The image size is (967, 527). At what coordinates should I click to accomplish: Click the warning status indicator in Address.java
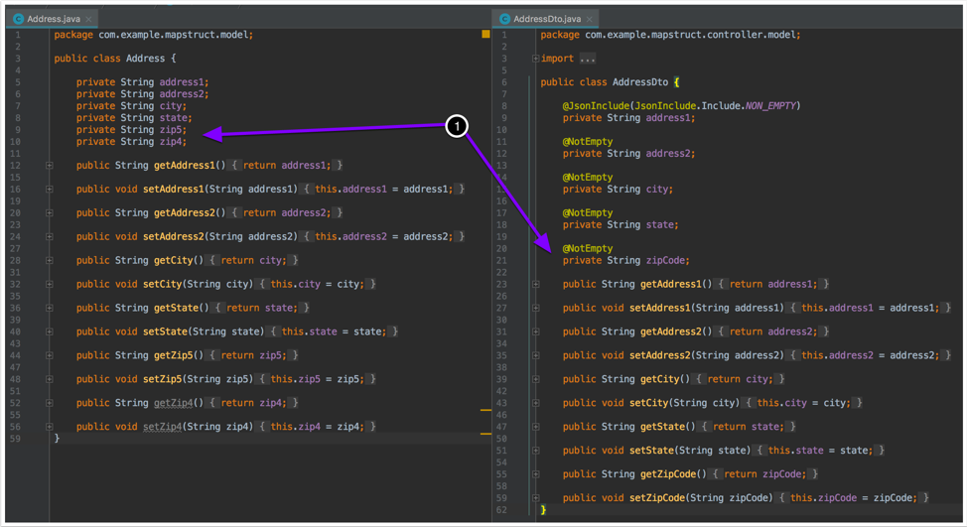485,35
